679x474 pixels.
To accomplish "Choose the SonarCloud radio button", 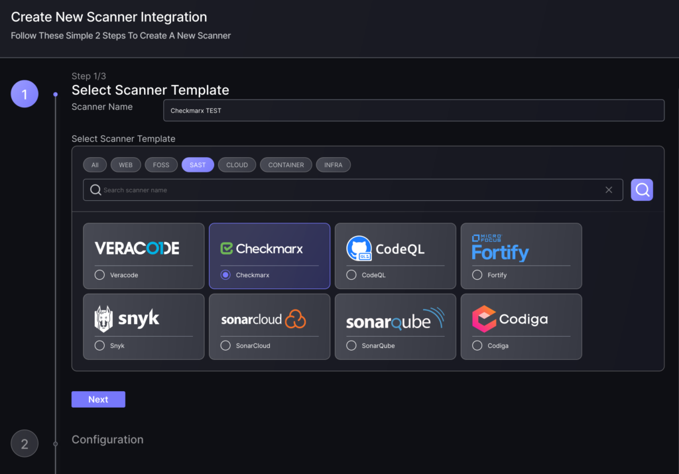I will 225,345.
